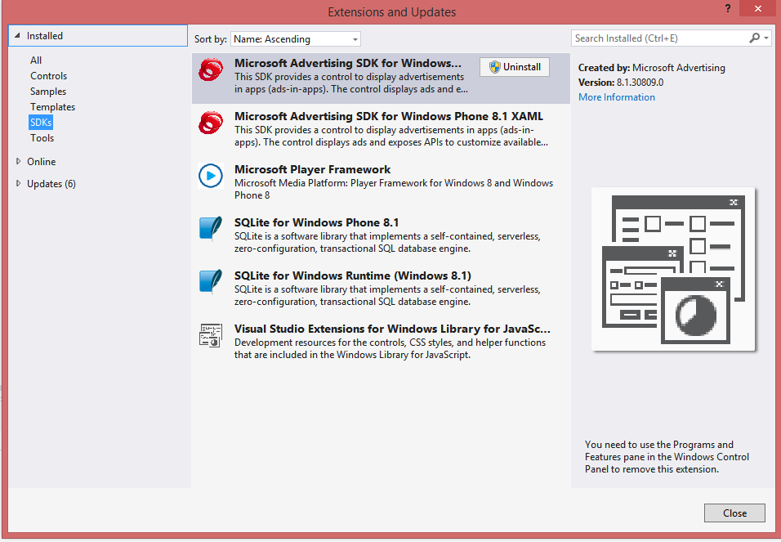781x542 pixels.
Task: Open the Sort by dropdown
Action: (296, 39)
